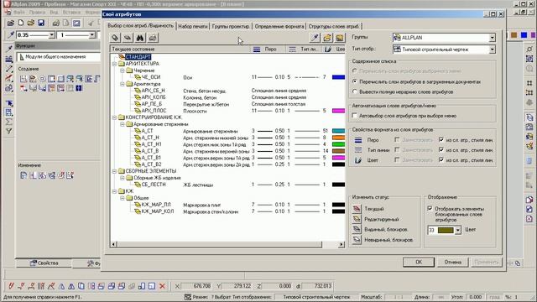Toggle Отображать элементы блокированных слоев атрибутов checkbox
The height and width of the screenshot is (302, 537).
(430, 209)
